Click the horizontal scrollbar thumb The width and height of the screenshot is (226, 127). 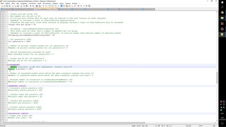pos(74,123)
